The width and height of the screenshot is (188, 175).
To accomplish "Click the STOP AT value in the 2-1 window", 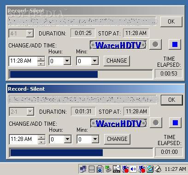I will (136, 111).
